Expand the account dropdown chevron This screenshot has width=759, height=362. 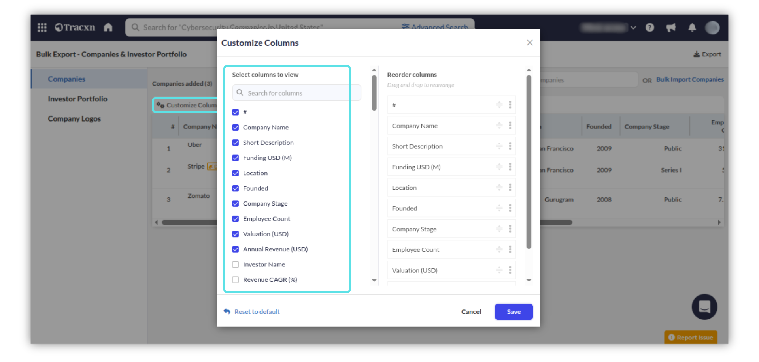click(633, 28)
